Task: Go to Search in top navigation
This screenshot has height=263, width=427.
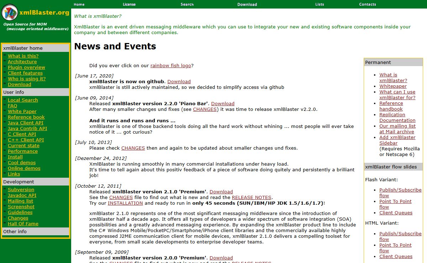Action: click(x=187, y=4)
